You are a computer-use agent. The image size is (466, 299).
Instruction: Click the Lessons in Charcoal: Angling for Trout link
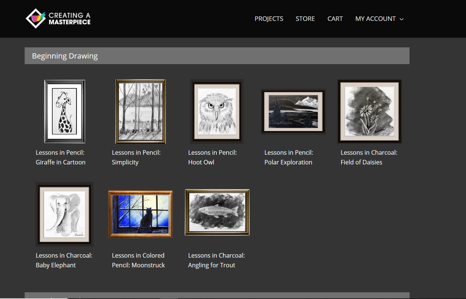pyautogui.click(x=216, y=260)
